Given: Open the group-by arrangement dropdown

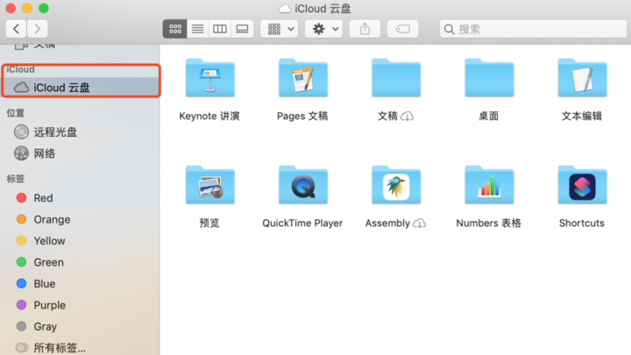Looking at the screenshot, I should click(x=280, y=29).
